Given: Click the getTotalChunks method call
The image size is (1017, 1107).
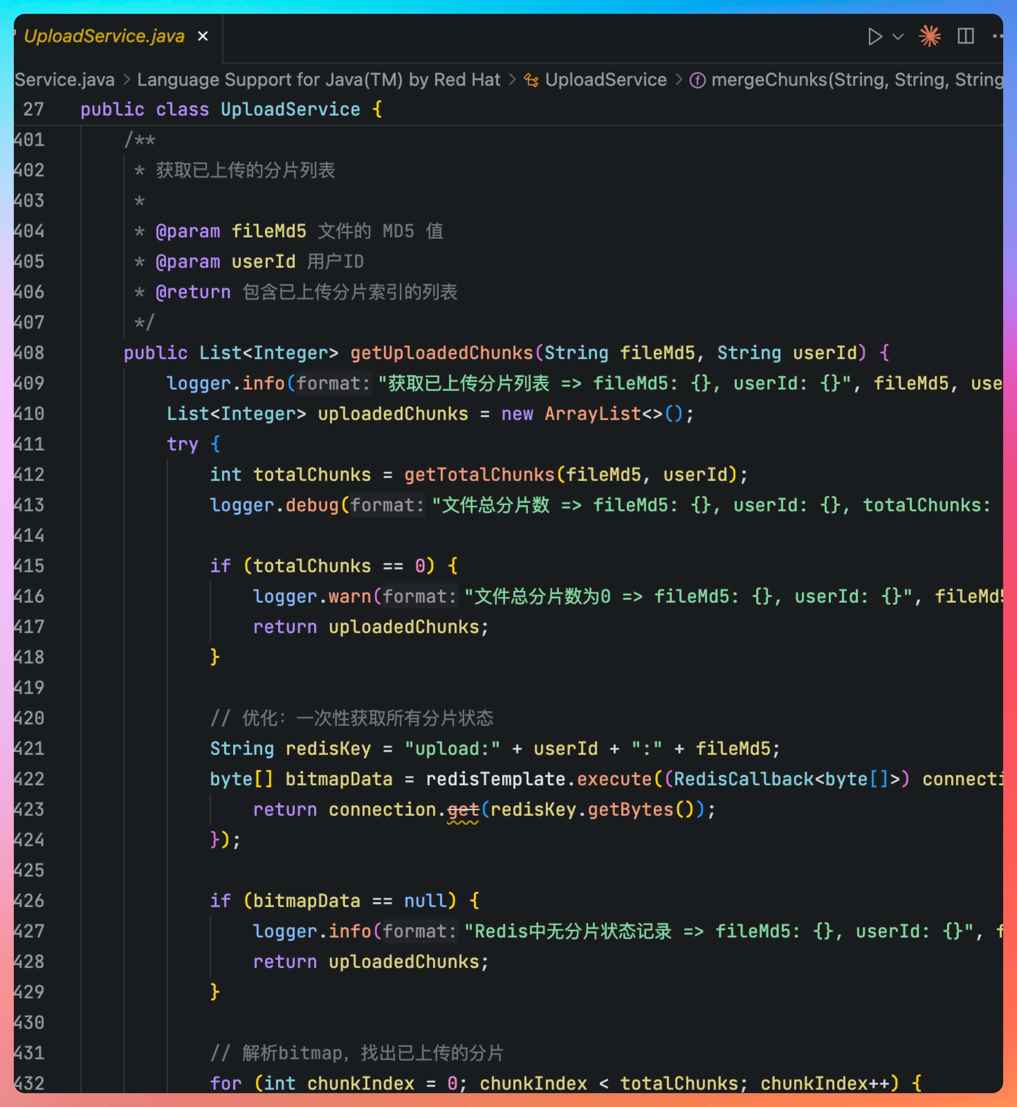Looking at the screenshot, I should (x=479, y=475).
